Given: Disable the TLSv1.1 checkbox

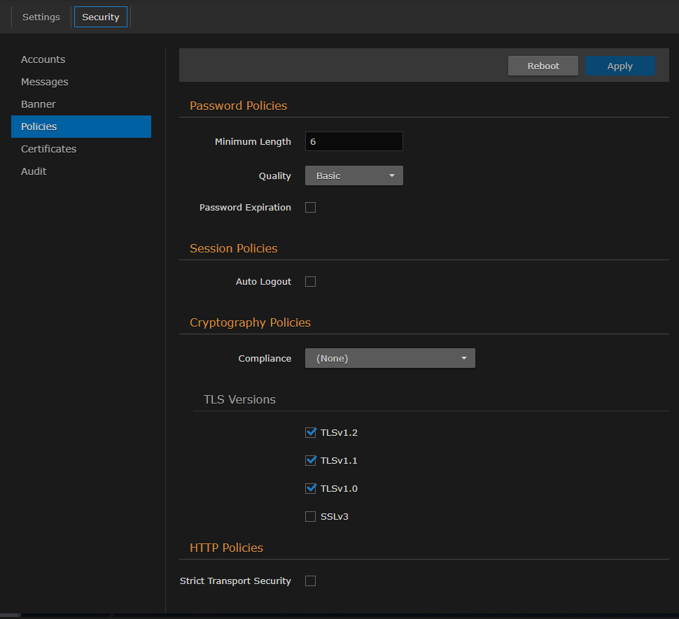Looking at the screenshot, I should (311, 460).
